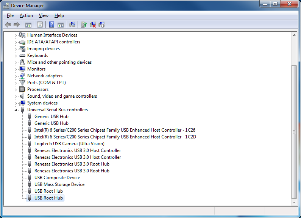Open the View menu
301x218 pixels.
click(44, 15)
